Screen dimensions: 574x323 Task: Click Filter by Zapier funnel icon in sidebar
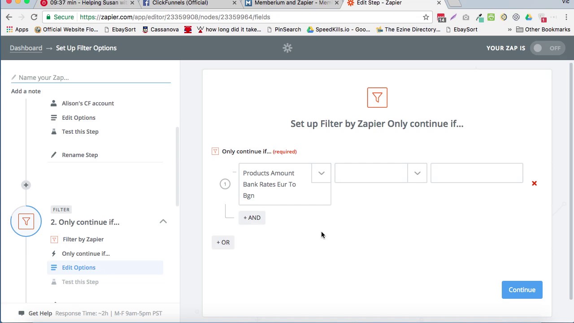54,240
